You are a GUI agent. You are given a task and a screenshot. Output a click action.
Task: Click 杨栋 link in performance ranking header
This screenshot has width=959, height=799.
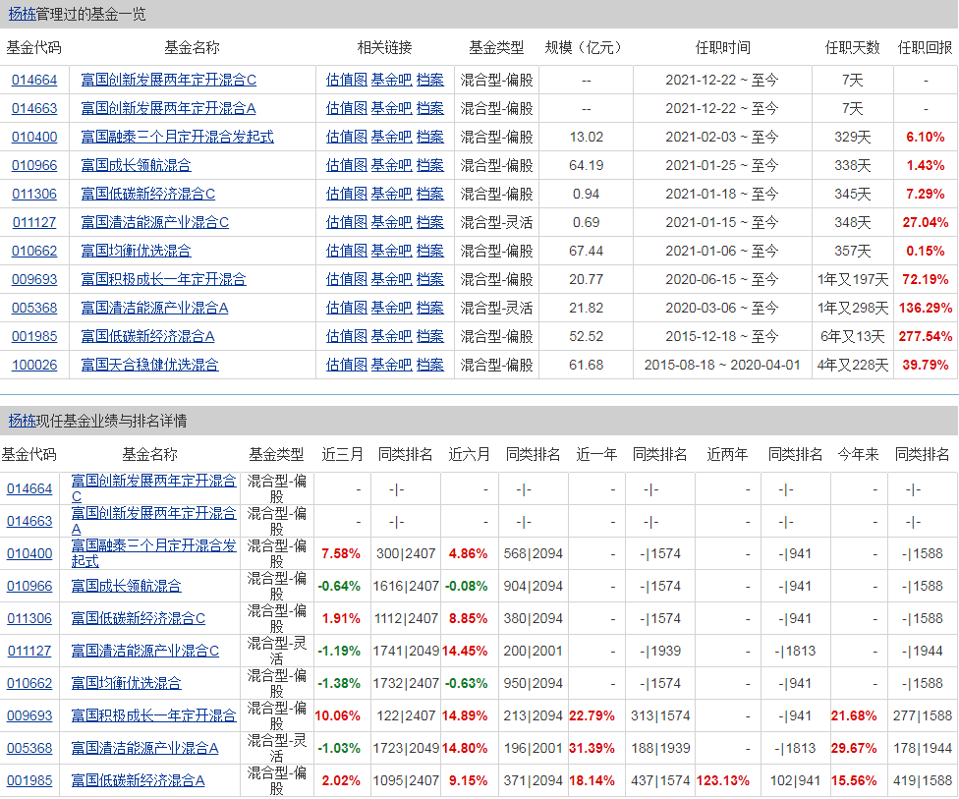tap(22, 421)
